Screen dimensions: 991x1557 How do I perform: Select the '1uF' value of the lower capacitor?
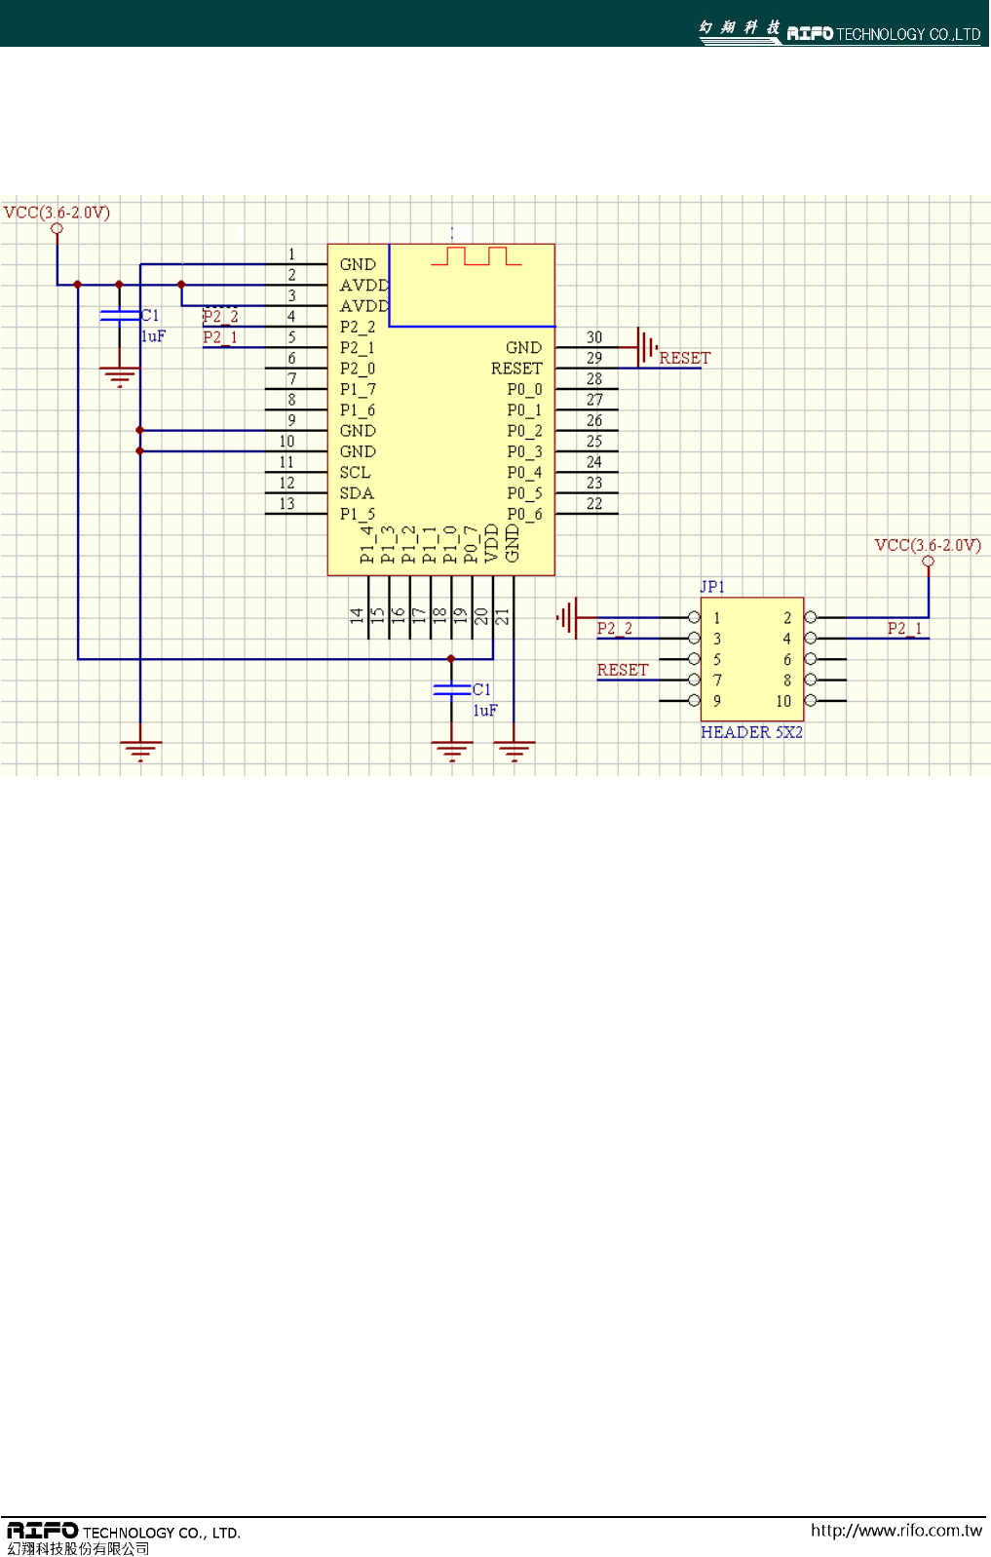[485, 711]
